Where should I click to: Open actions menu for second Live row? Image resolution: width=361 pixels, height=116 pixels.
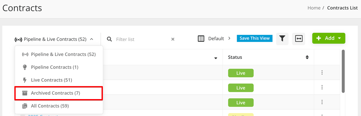(x=322, y=87)
